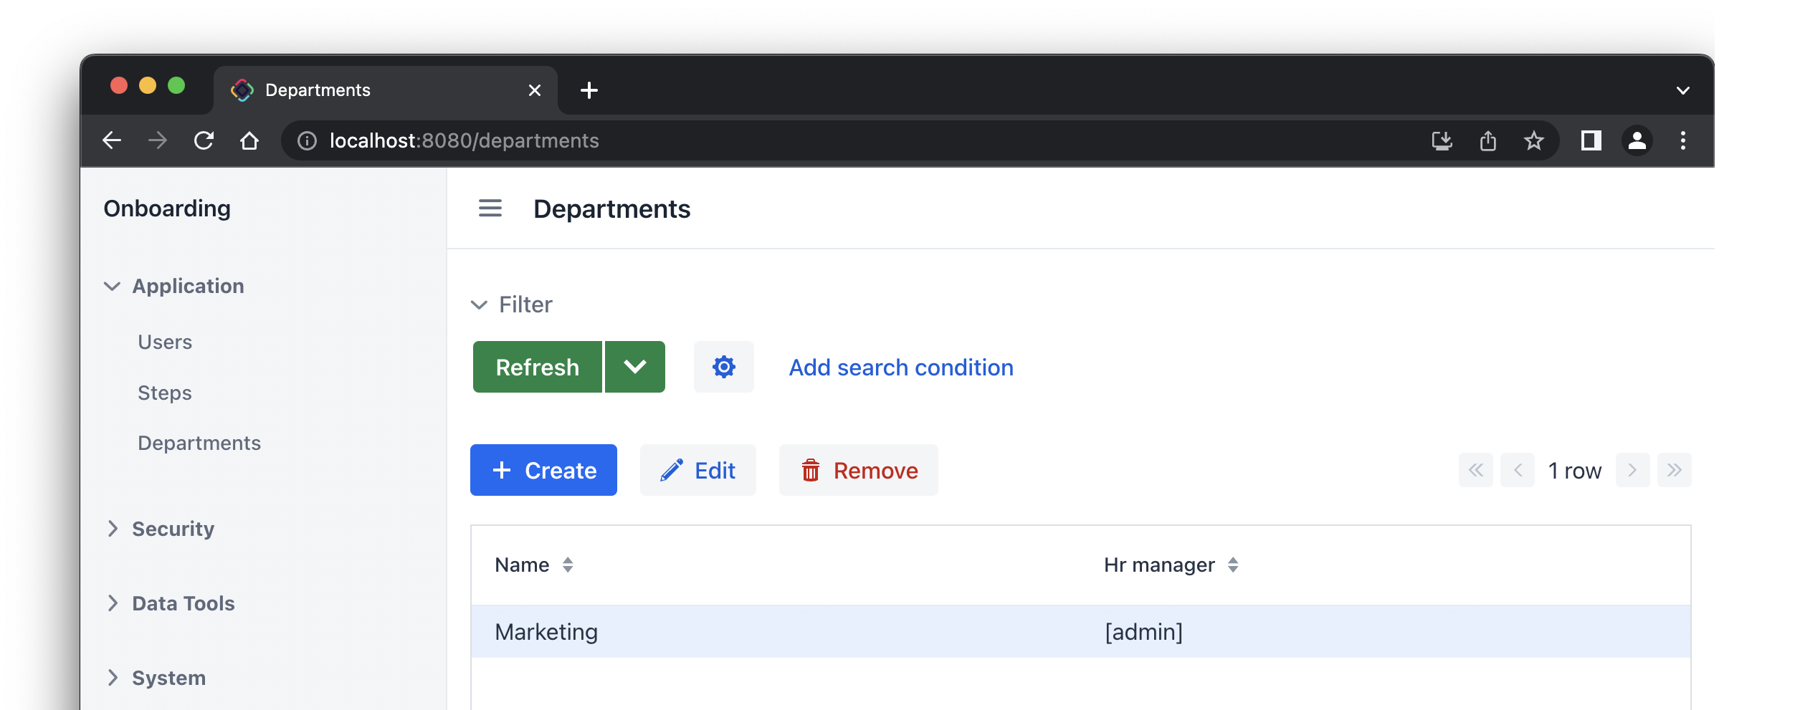The width and height of the screenshot is (1795, 710).
Task: Click the hamburger menu icon beside Departments
Action: coord(490,208)
